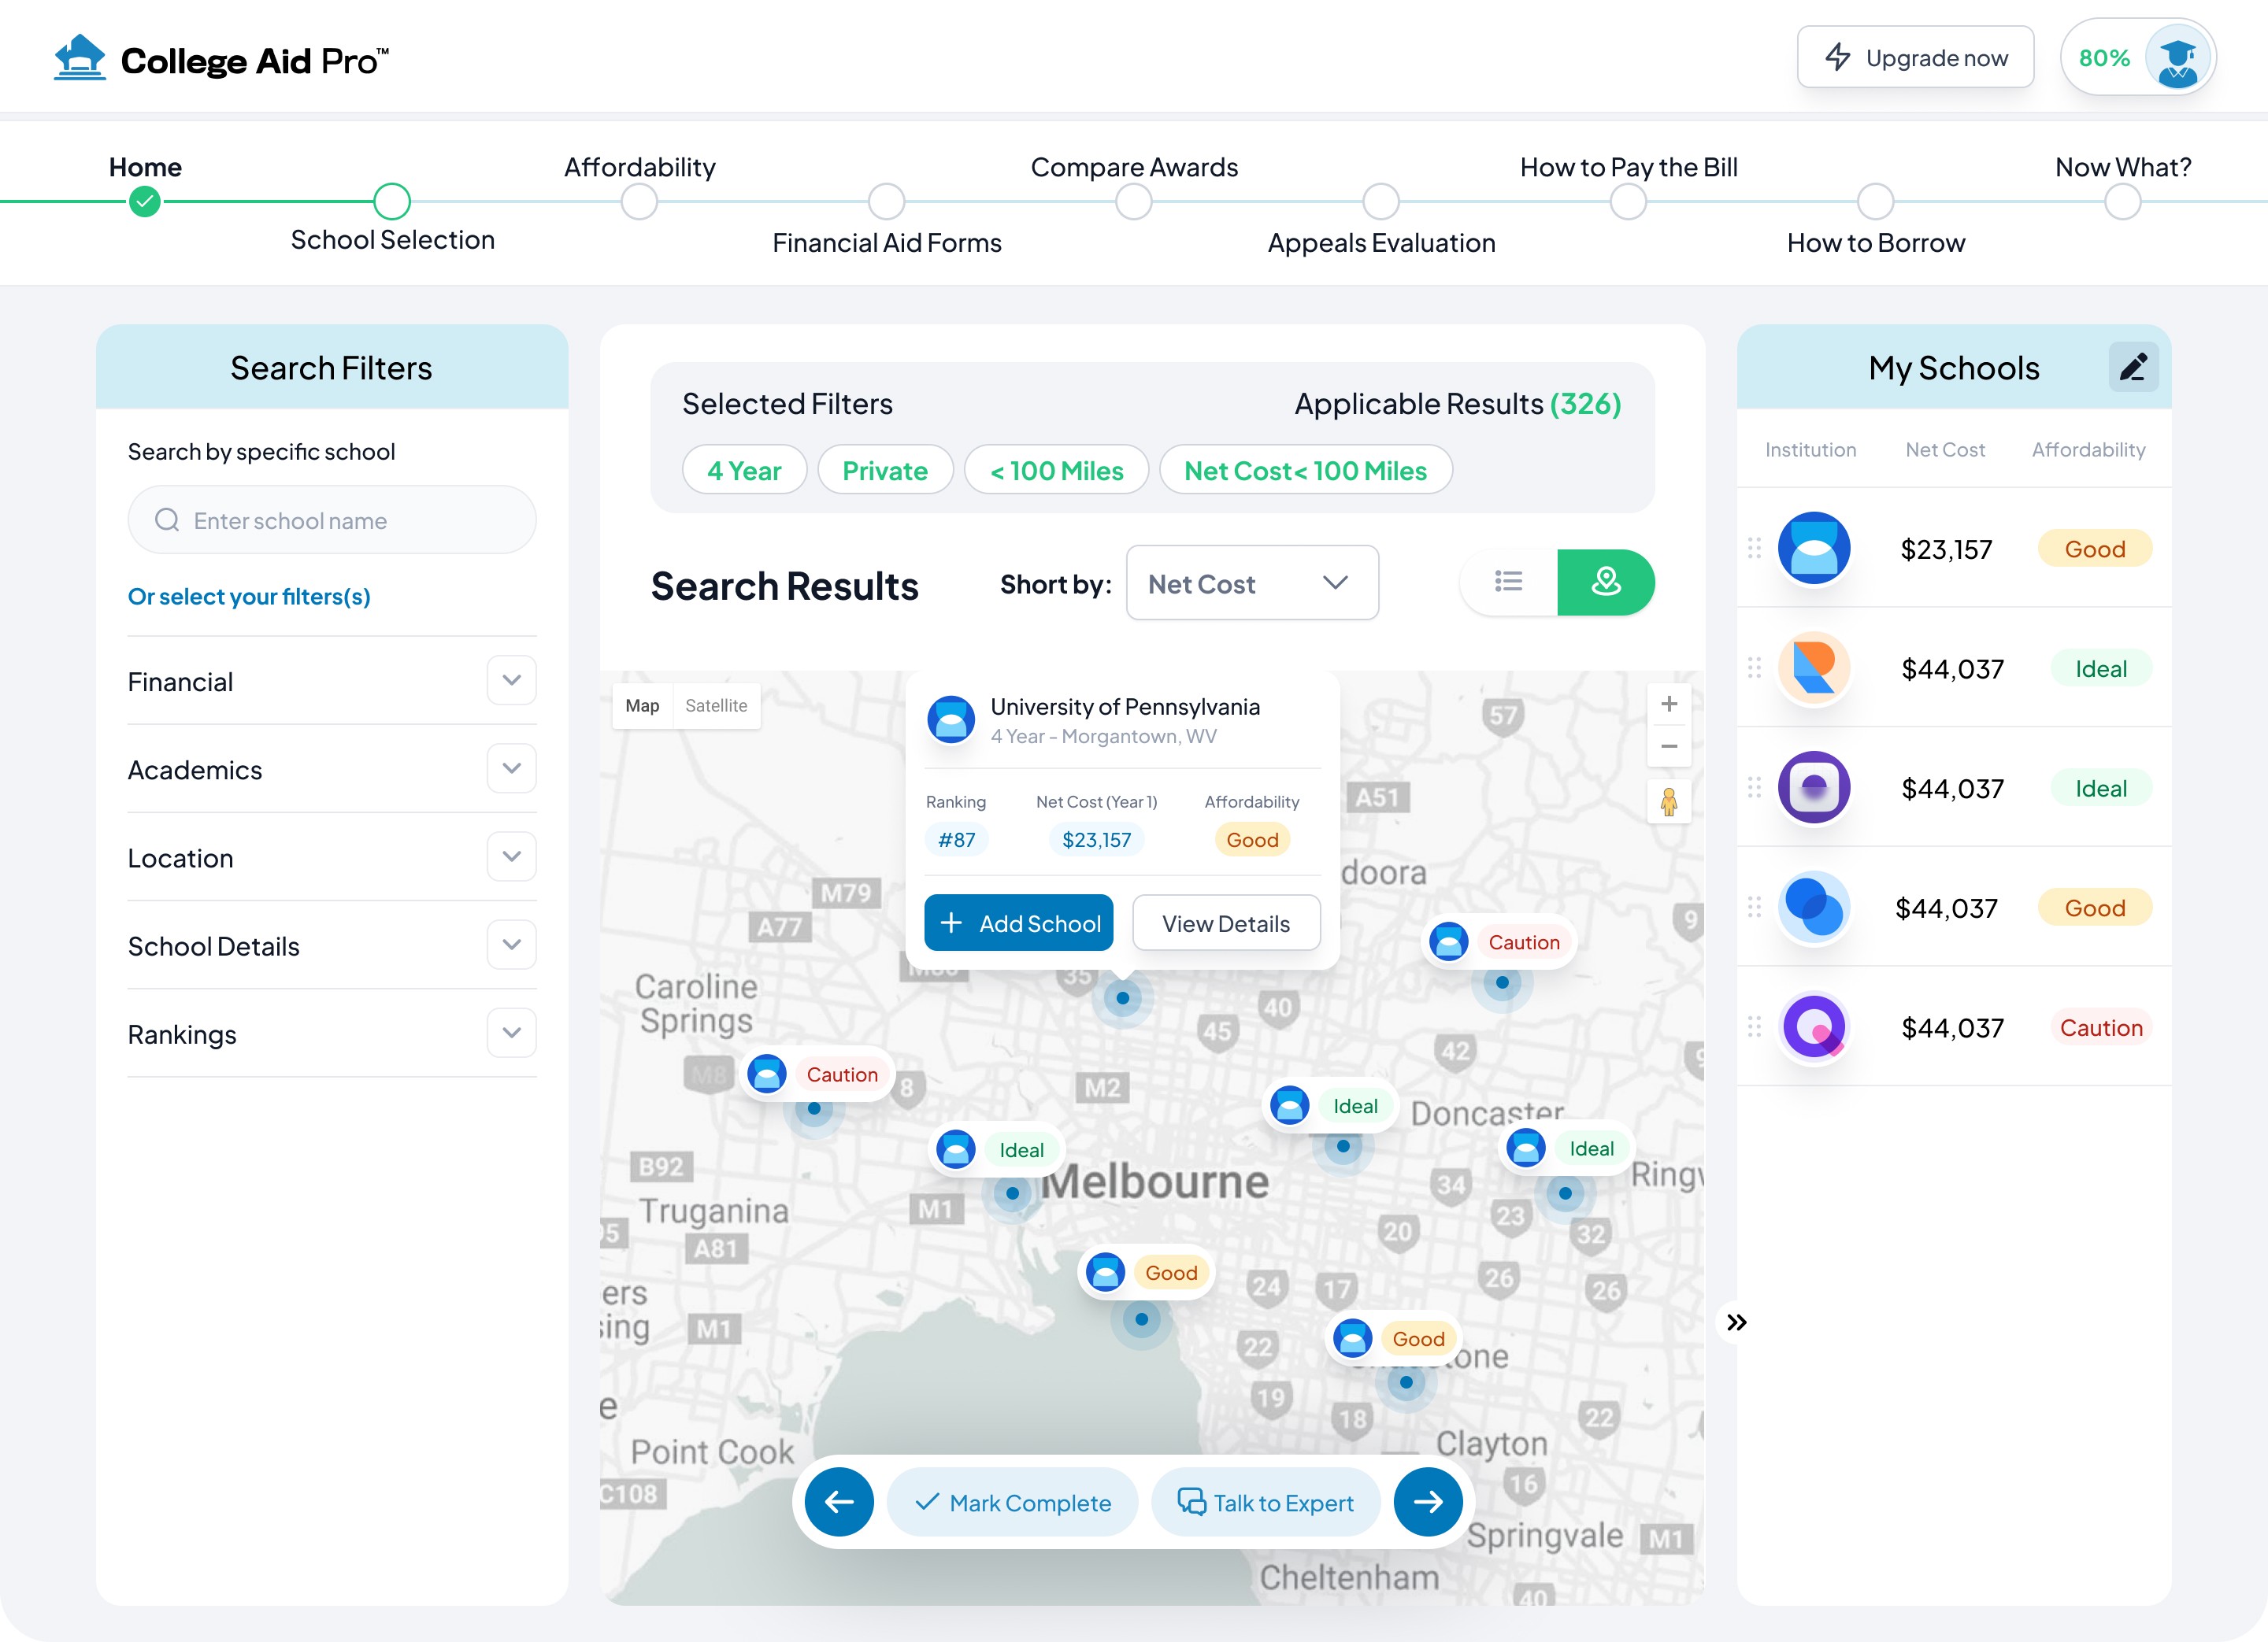Screen dimensions: 2268x1642
Task: Click drag handle of $23,157 school row
Action: click(1754, 548)
